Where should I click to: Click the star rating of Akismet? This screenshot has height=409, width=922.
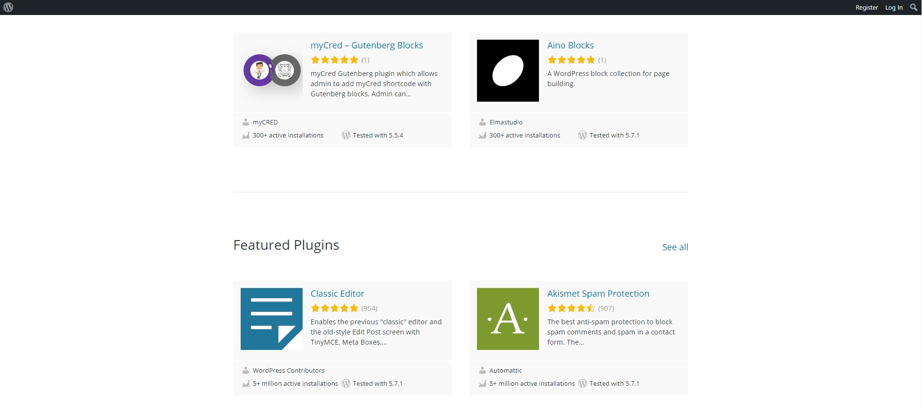[571, 308]
